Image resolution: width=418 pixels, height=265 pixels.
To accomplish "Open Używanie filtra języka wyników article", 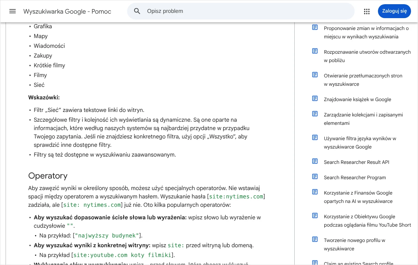I will (360, 143).
